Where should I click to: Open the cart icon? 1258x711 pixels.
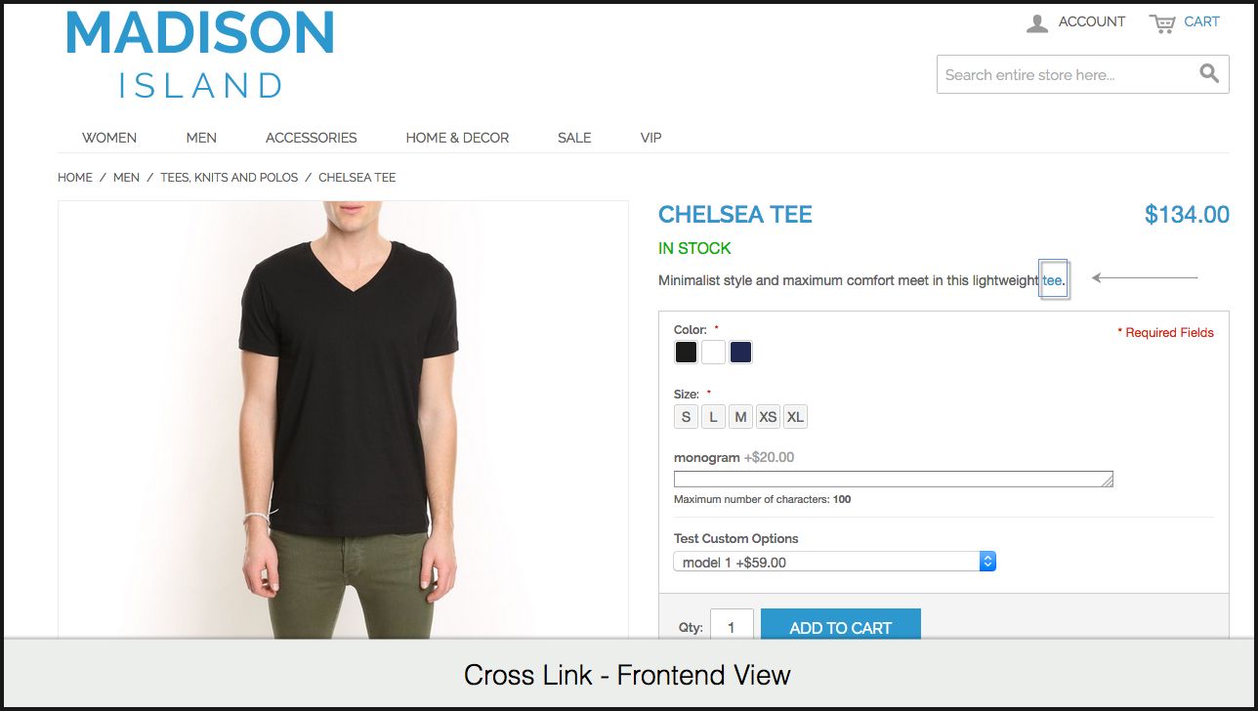tap(1162, 22)
